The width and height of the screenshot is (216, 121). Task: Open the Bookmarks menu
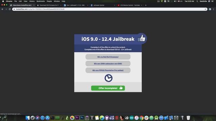(40, 1)
